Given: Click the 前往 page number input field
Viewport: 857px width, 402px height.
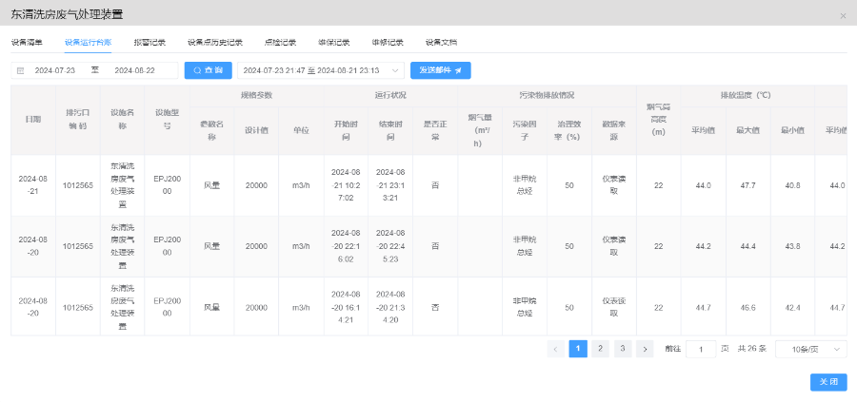Looking at the screenshot, I should coord(701,349).
